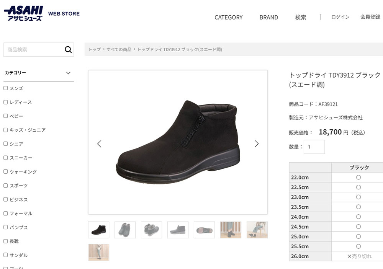View the shoe sole thumbnail
Screen dimensions: 383x269
pyautogui.click(x=204, y=230)
